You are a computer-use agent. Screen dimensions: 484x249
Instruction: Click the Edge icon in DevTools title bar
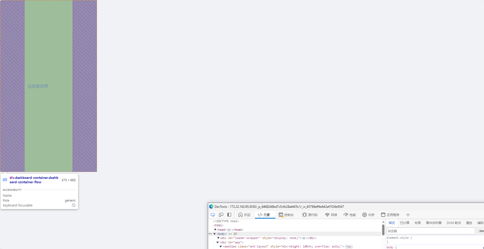[x=211, y=206]
